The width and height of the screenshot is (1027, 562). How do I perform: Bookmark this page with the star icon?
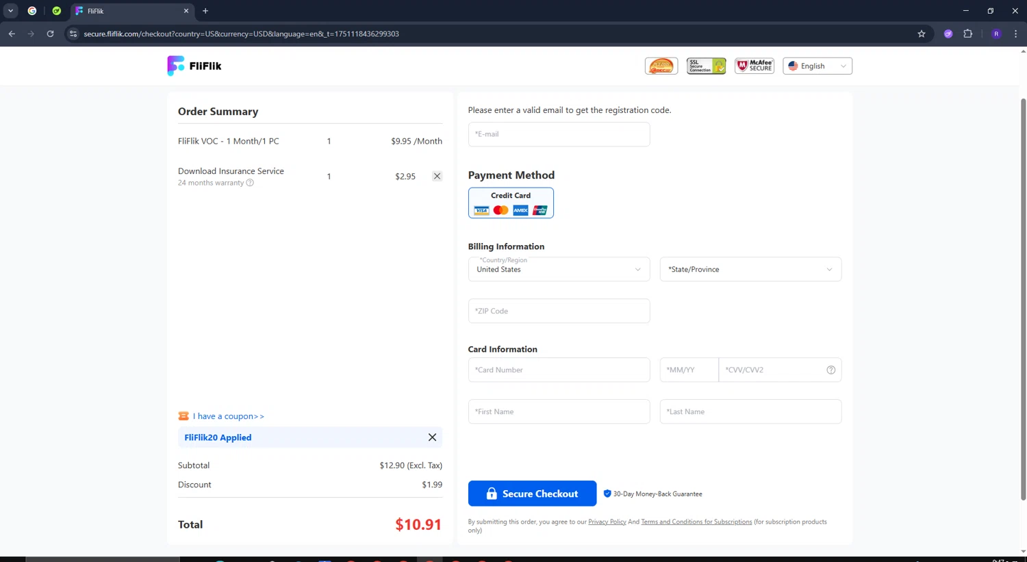(x=922, y=34)
